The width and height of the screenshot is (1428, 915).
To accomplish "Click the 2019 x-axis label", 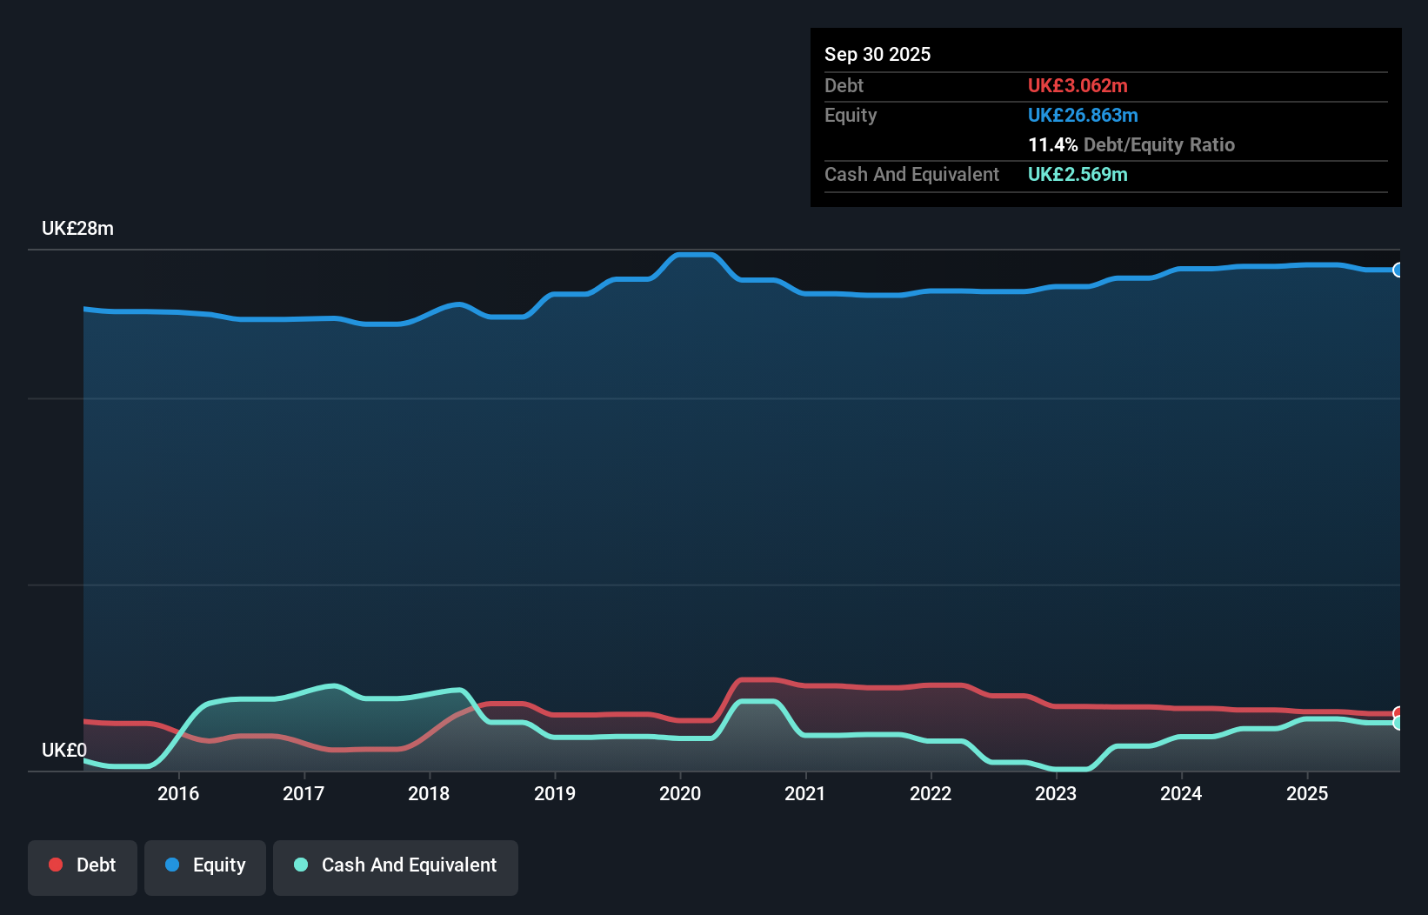I will (x=555, y=793).
